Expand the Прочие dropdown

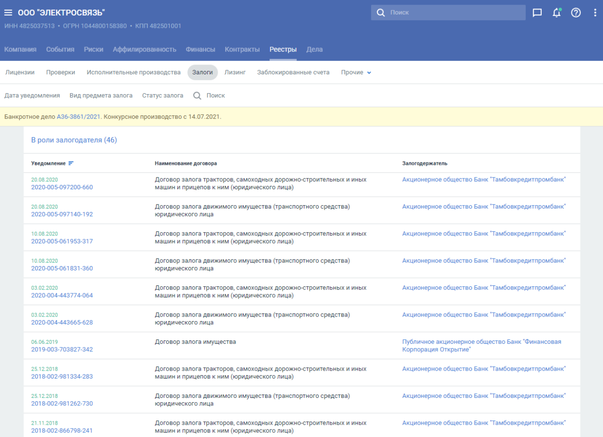pos(356,73)
